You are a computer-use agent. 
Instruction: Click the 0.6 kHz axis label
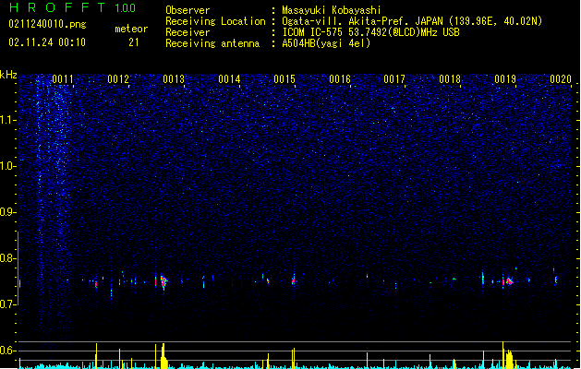(8, 351)
